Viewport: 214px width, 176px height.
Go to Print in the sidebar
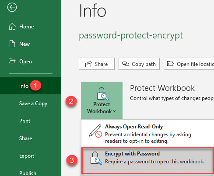(x=31, y=121)
